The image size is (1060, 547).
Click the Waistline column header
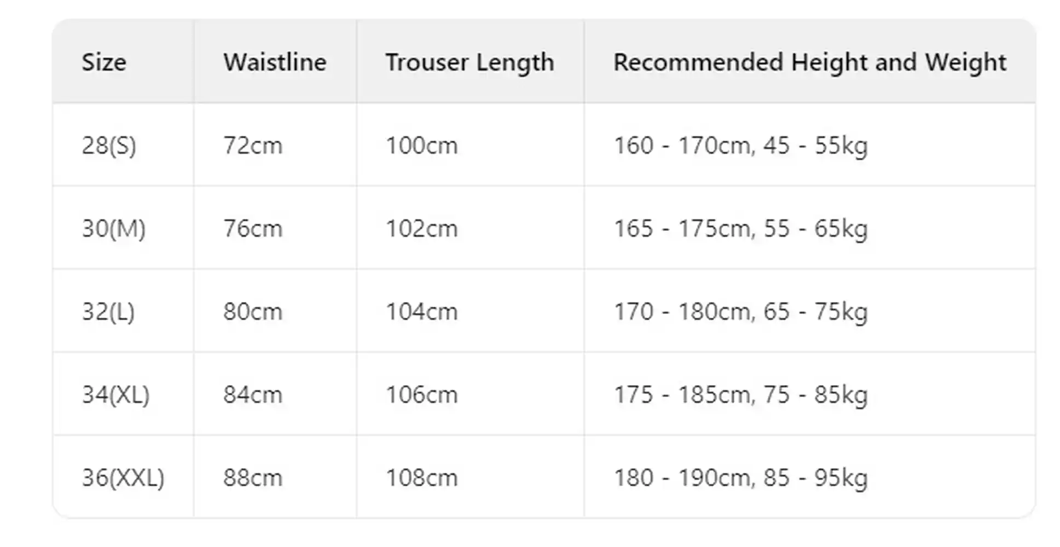tap(275, 62)
